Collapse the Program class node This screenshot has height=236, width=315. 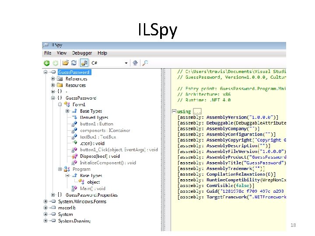(x=60, y=169)
